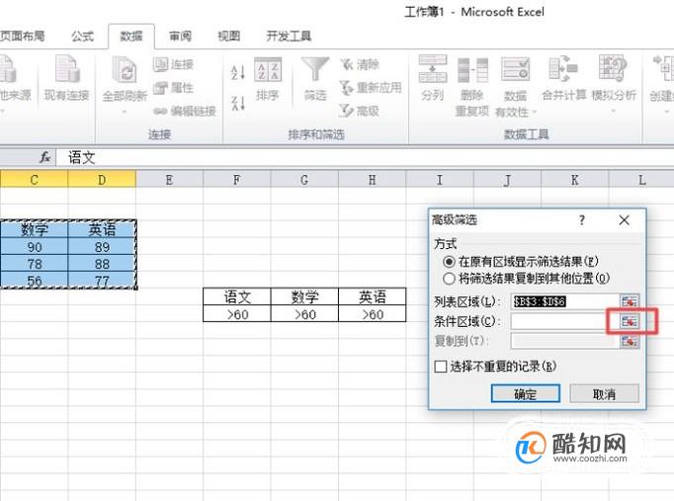The height and width of the screenshot is (501, 674).
Task: Click the >60 cell in column G
Action: pyautogui.click(x=304, y=313)
